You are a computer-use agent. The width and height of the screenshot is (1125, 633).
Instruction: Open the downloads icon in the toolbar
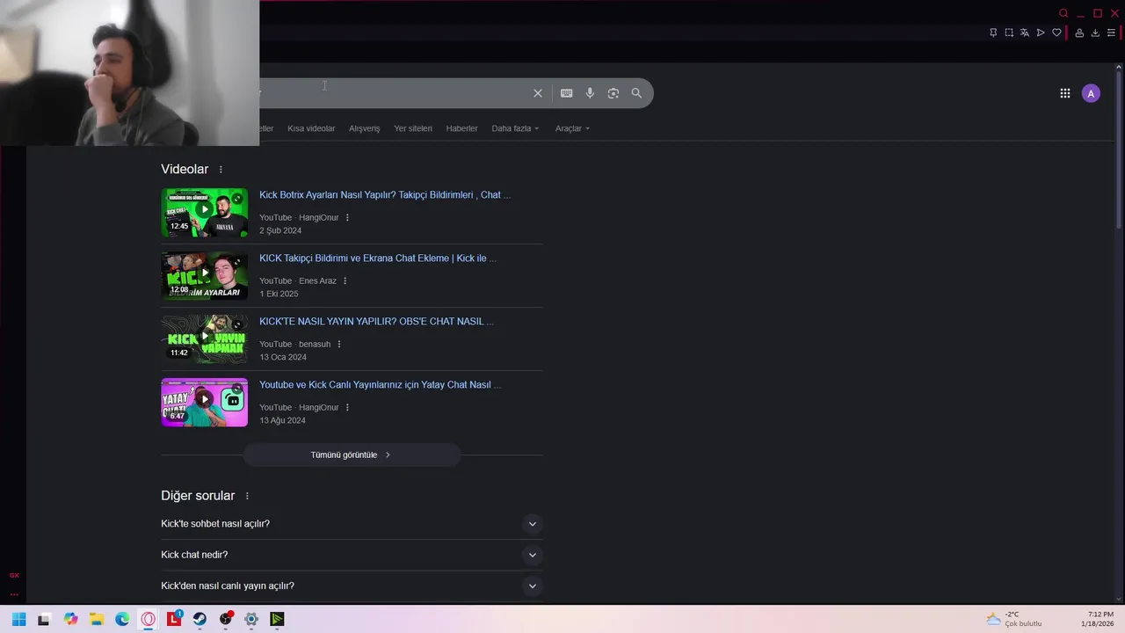click(x=1095, y=33)
